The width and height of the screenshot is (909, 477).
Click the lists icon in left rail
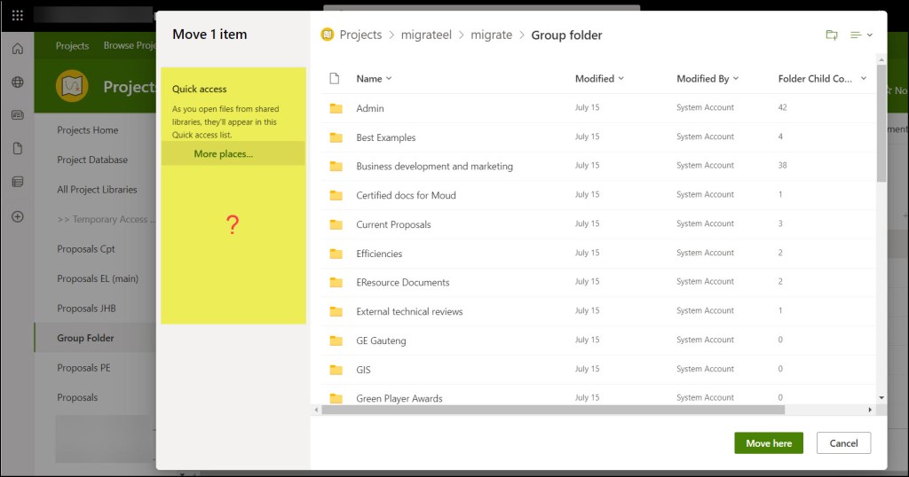17,182
